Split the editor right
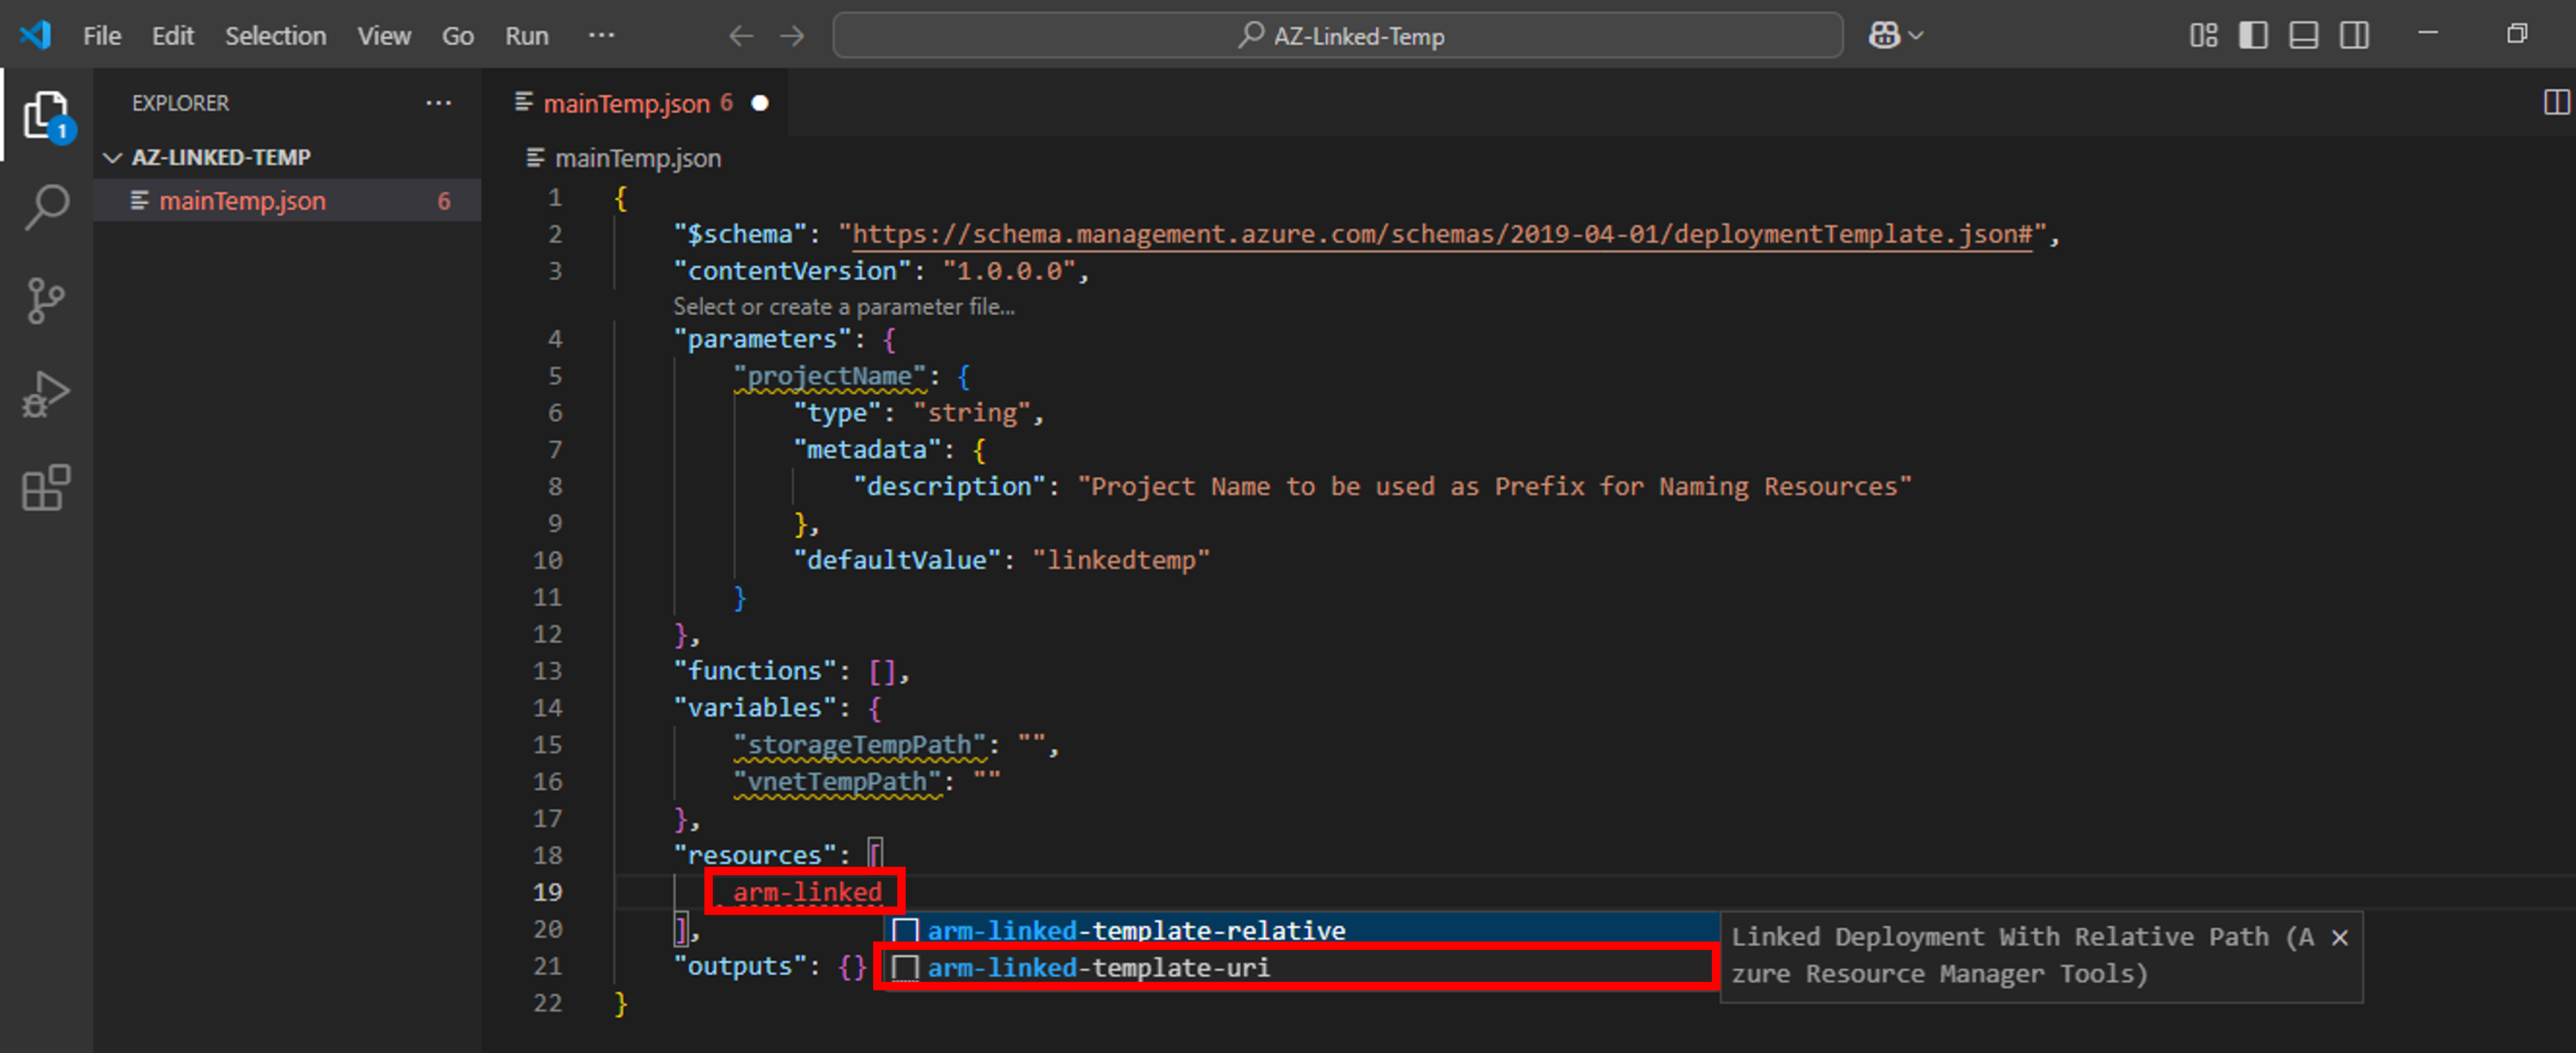The height and width of the screenshot is (1053, 2576). pyautogui.click(x=2556, y=103)
